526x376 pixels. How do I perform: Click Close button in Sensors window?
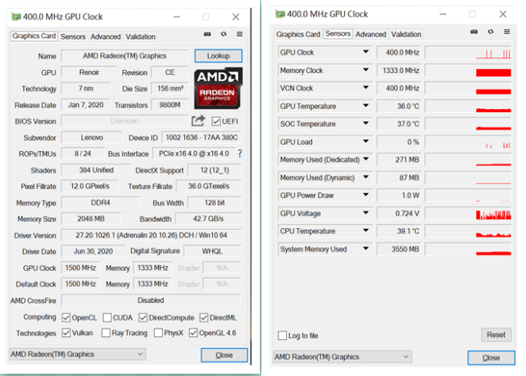[x=491, y=358]
